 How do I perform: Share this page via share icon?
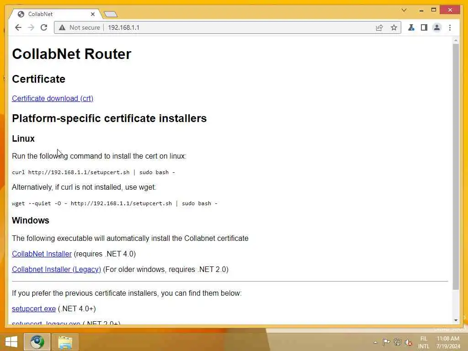pos(379,27)
